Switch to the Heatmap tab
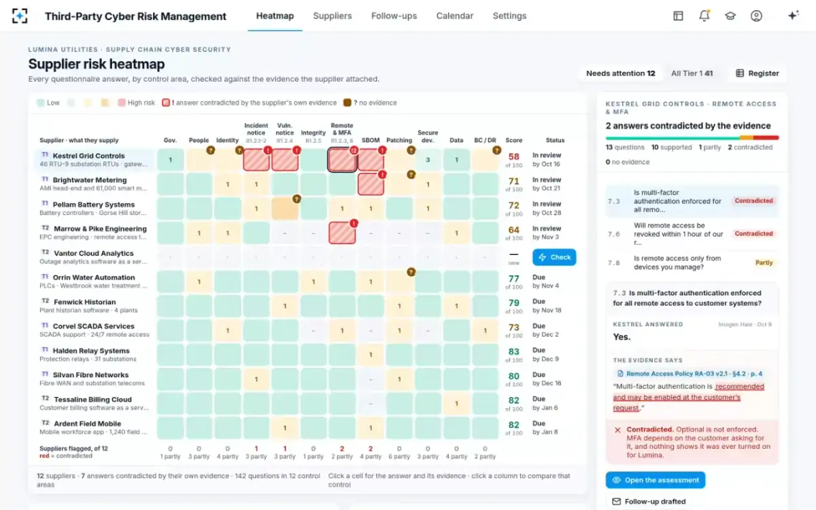 pos(275,16)
